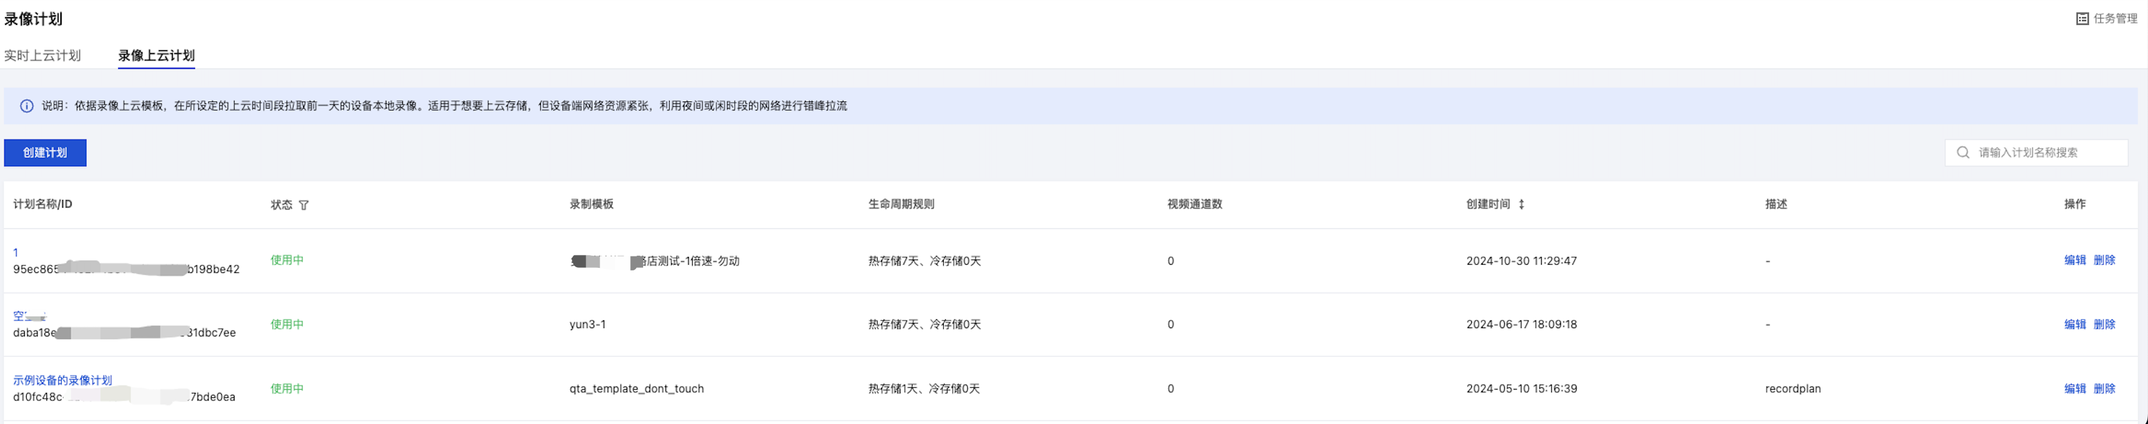Image resolution: width=2148 pixels, height=424 pixels.
Task: Click the 状态 column header label
Action: 281,205
